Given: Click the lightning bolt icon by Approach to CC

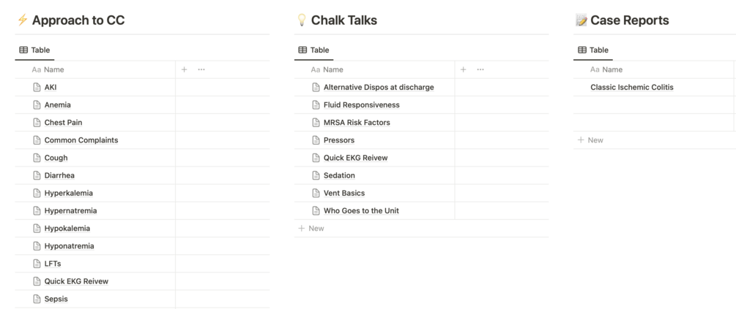Looking at the screenshot, I should (x=22, y=20).
